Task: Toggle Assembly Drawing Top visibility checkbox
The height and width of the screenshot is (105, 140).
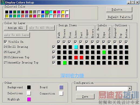Action: (54, 63)
